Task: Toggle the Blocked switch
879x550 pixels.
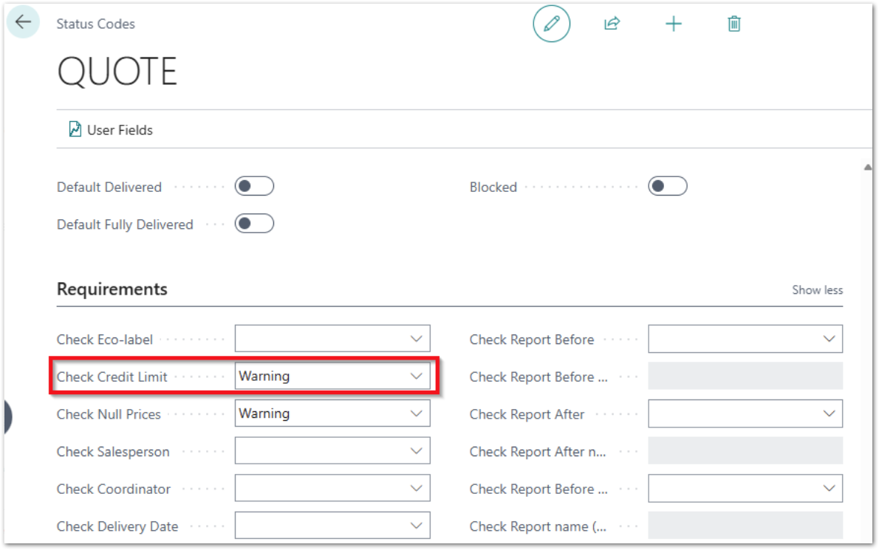Action: pyautogui.click(x=668, y=187)
